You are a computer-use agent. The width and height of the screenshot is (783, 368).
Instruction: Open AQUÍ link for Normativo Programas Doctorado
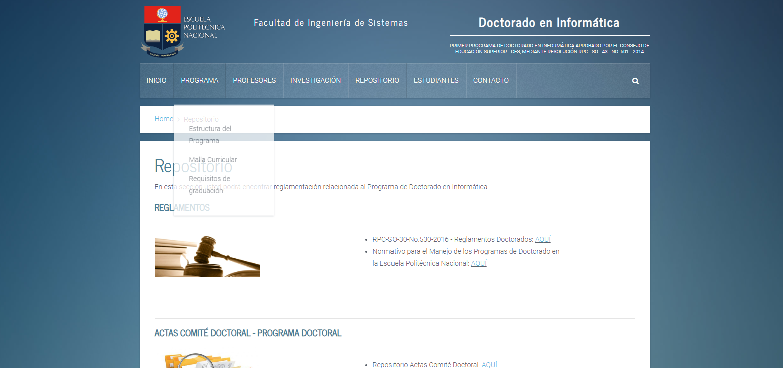(479, 263)
